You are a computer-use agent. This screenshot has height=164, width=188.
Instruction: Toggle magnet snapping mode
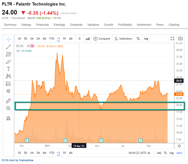pos(8,118)
